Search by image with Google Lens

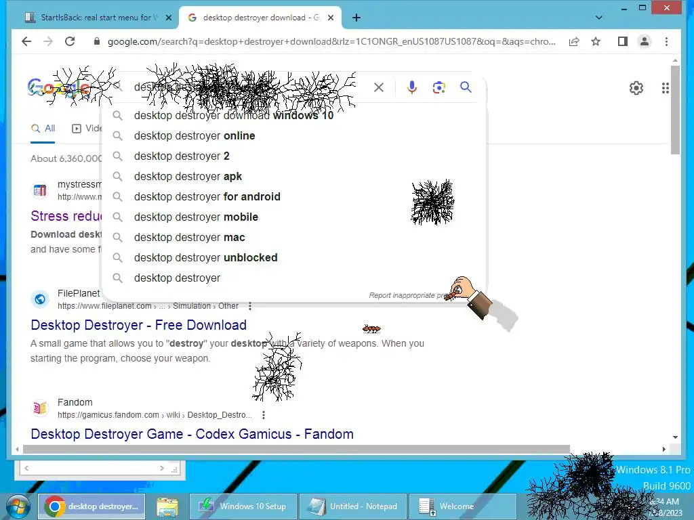click(x=438, y=87)
